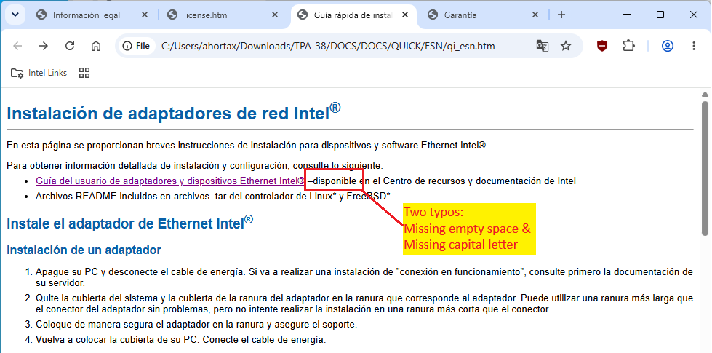
Task: Select the Guía rápida de instalación tab
Action: pyautogui.click(x=353, y=15)
